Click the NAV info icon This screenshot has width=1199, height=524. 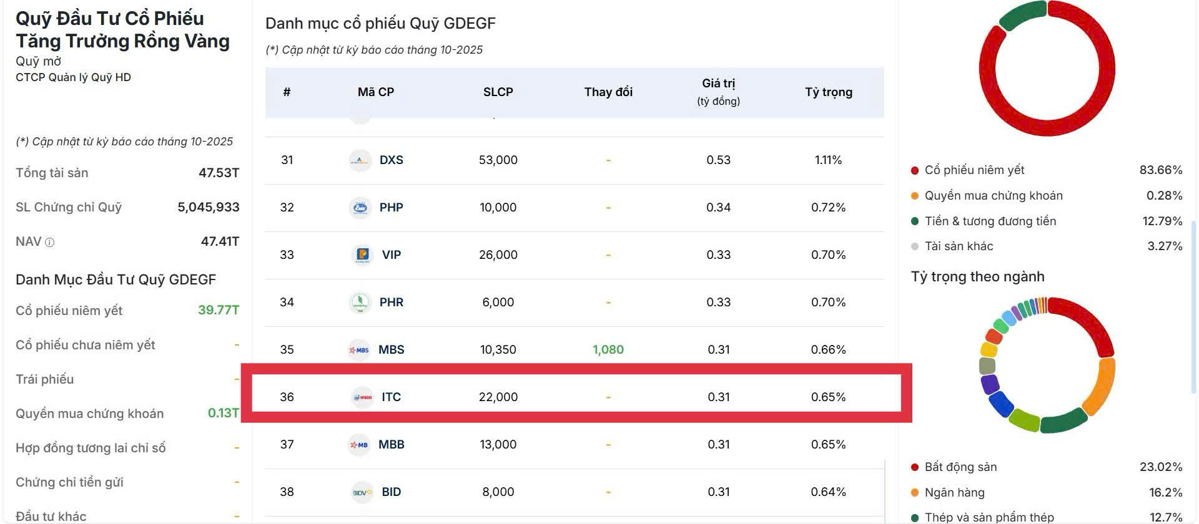pyautogui.click(x=50, y=243)
